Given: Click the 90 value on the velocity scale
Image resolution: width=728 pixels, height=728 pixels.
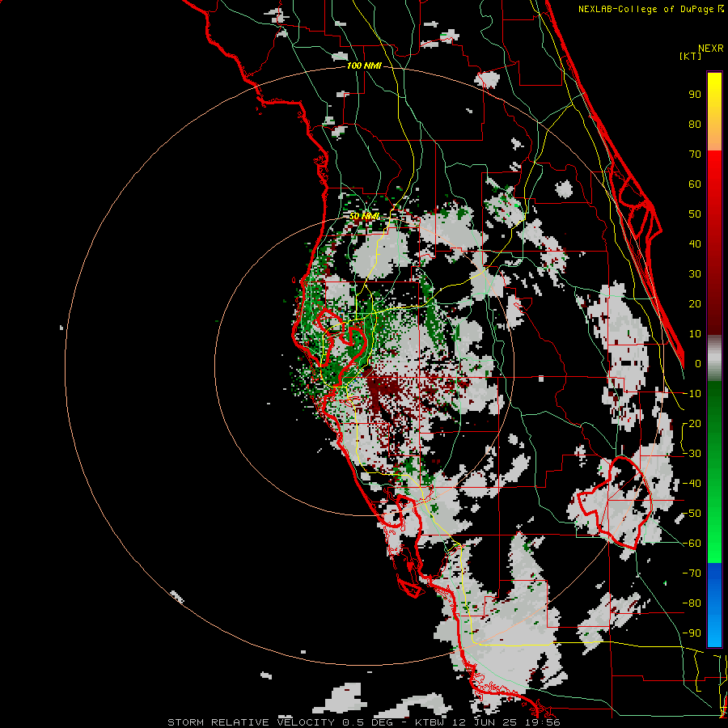Looking at the screenshot, I should pyautogui.click(x=695, y=95).
